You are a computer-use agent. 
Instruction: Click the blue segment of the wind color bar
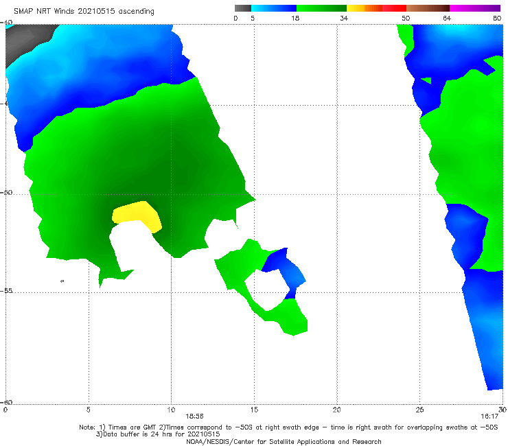[274, 8]
